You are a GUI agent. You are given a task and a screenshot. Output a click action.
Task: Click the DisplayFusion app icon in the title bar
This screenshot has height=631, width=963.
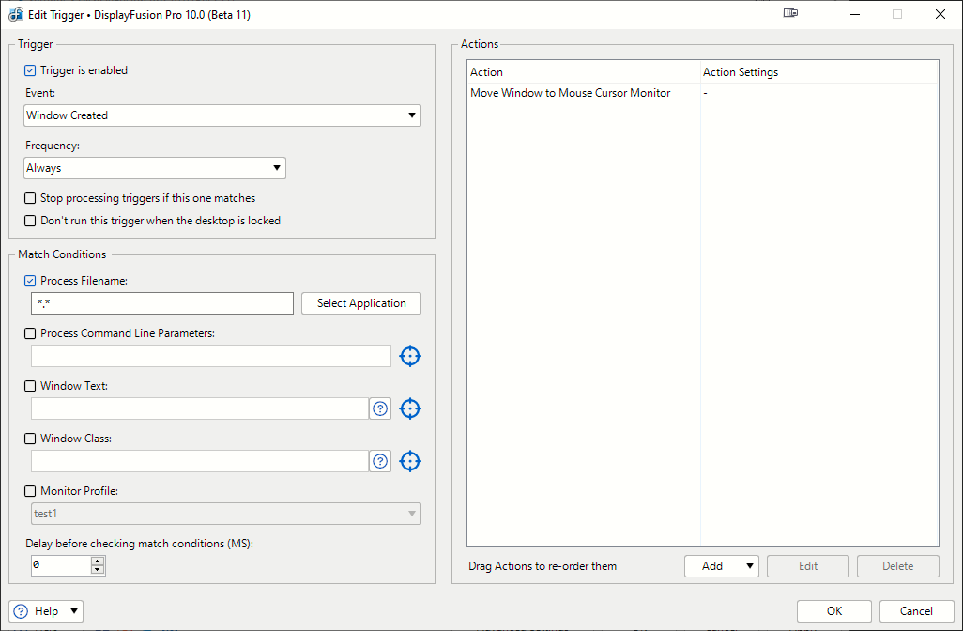pos(16,15)
